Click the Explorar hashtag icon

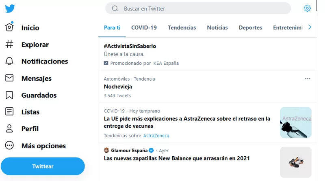click(x=9, y=44)
